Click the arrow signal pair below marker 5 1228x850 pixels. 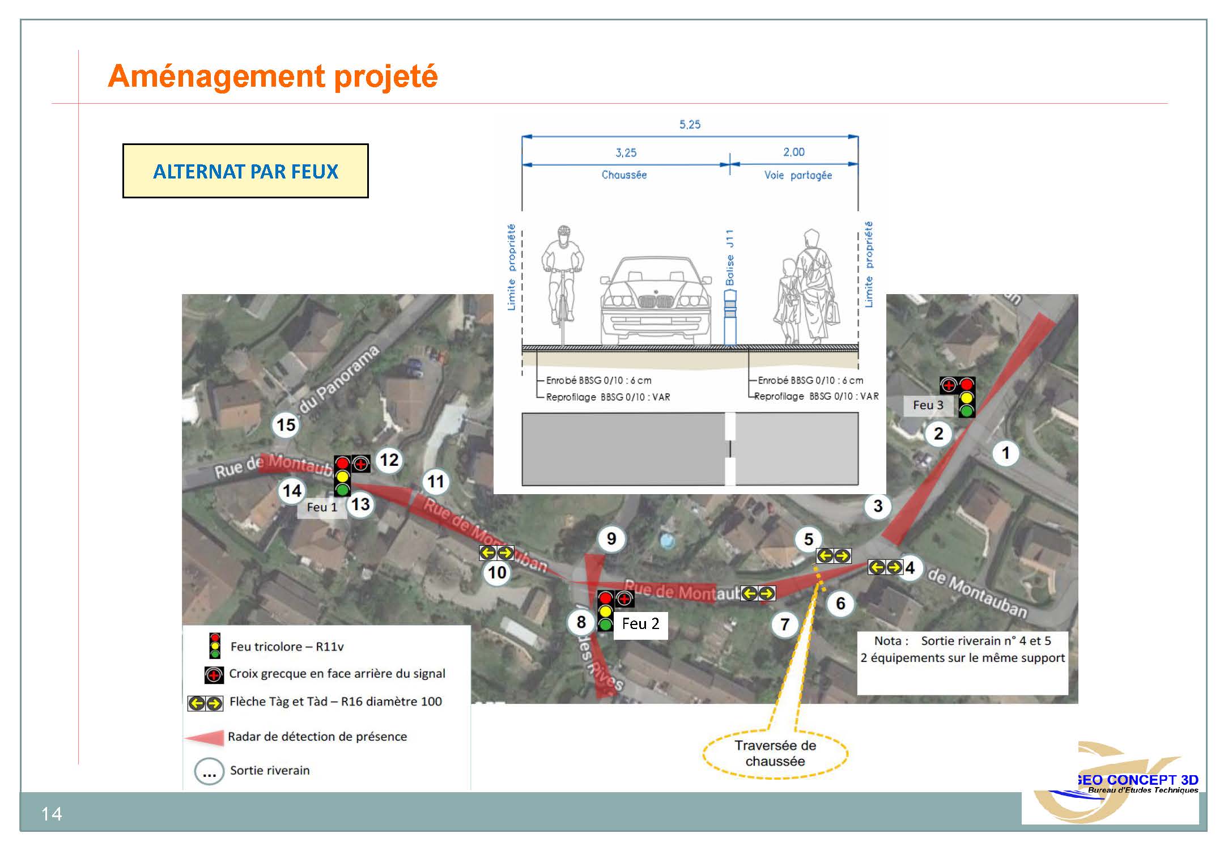[x=834, y=556]
